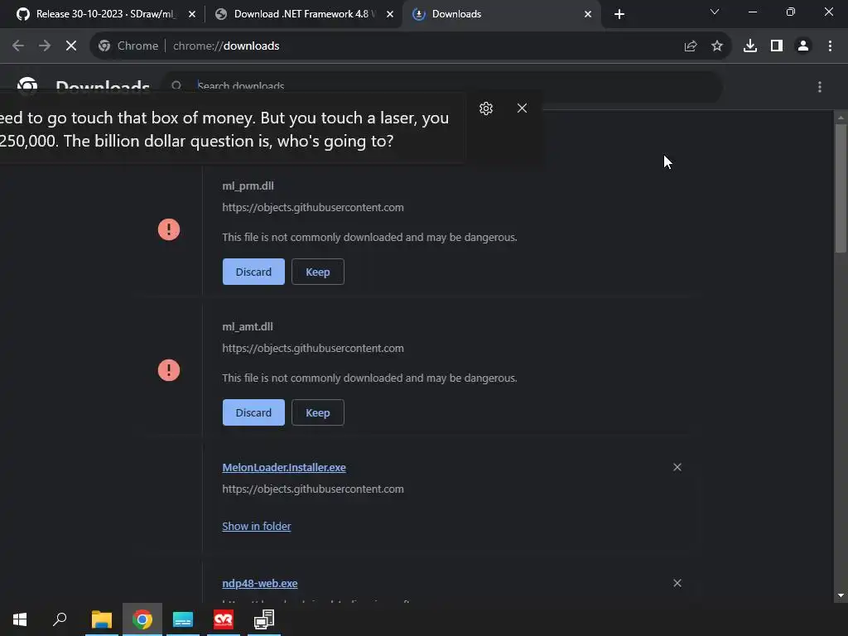Open the MelonLoader.Installer.exe file link
Screen dimensions: 848x636
click(x=284, y=467)
